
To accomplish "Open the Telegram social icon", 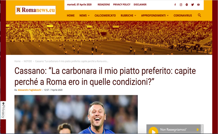I will [187, 5].
